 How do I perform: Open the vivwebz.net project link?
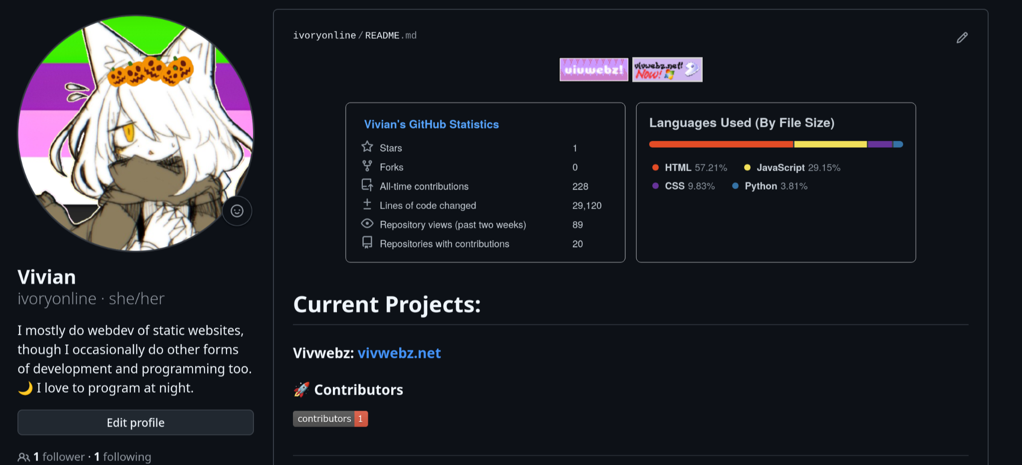pyautogui.click(x=399, y=353)
